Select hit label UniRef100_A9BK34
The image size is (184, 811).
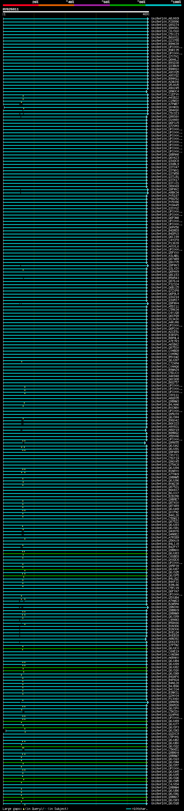(x=165, y=193)
